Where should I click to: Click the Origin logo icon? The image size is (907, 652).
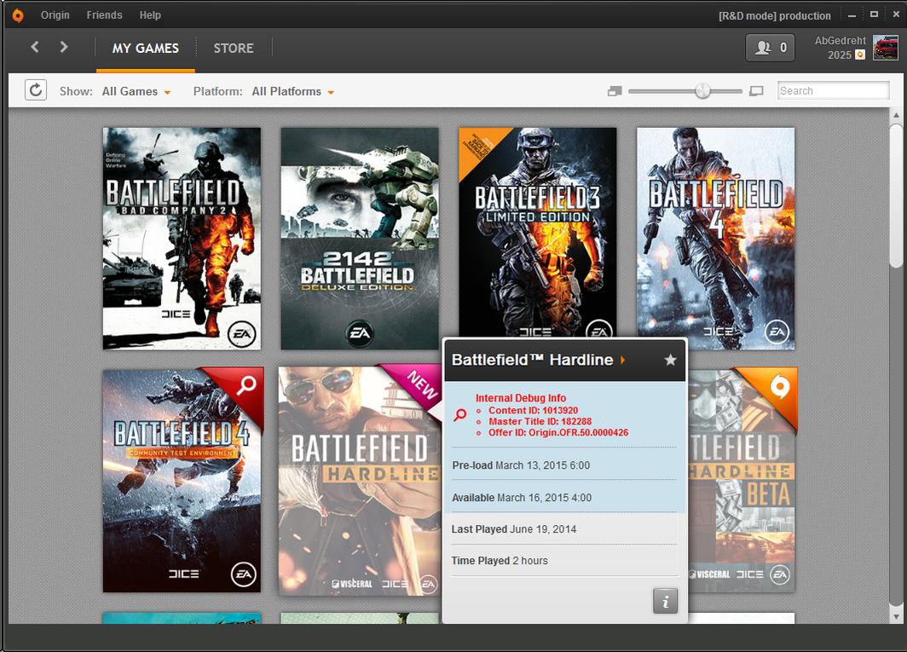[x=18, y=15]
